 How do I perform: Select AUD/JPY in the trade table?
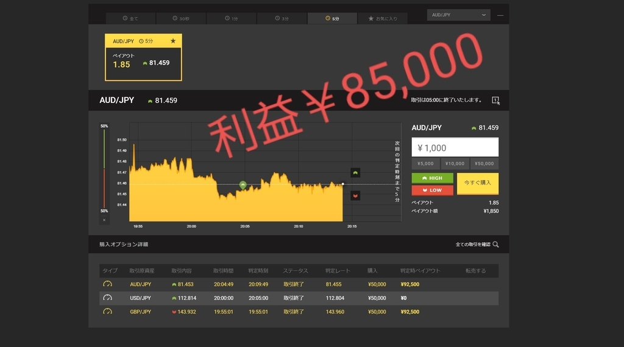141,284
